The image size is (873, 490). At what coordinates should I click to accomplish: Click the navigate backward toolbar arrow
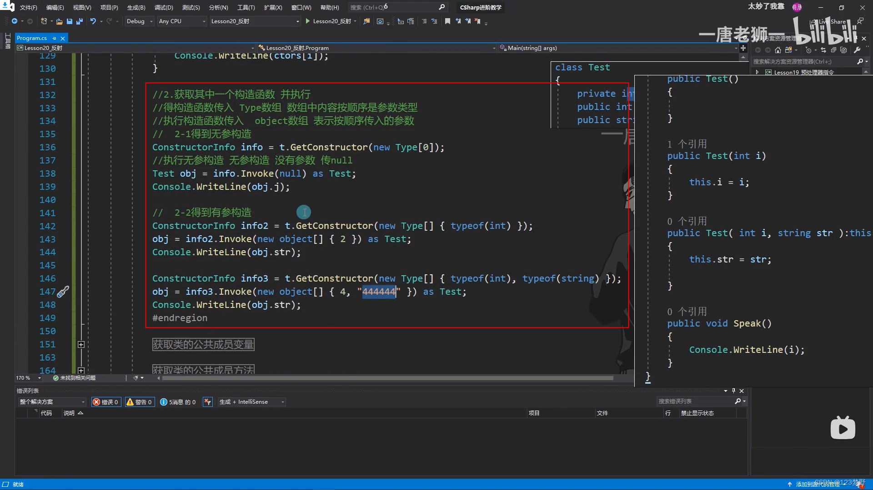[x=15, y=21]
